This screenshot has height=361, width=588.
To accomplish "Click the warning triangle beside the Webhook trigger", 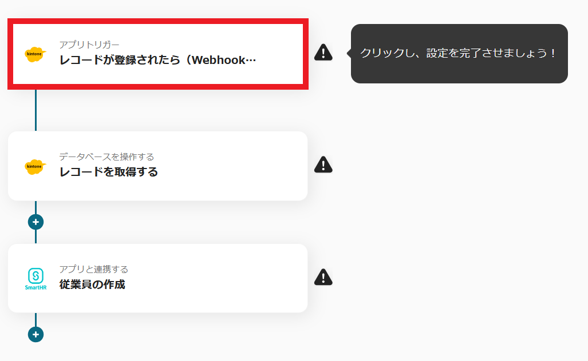I will pos(323,53).
